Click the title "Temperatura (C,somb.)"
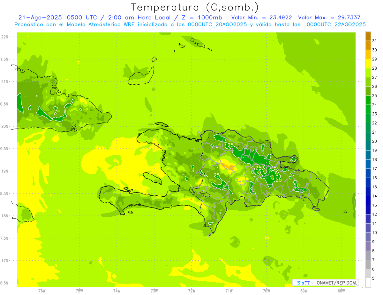This screenshot has width=383, height=295. coord(195,7)
